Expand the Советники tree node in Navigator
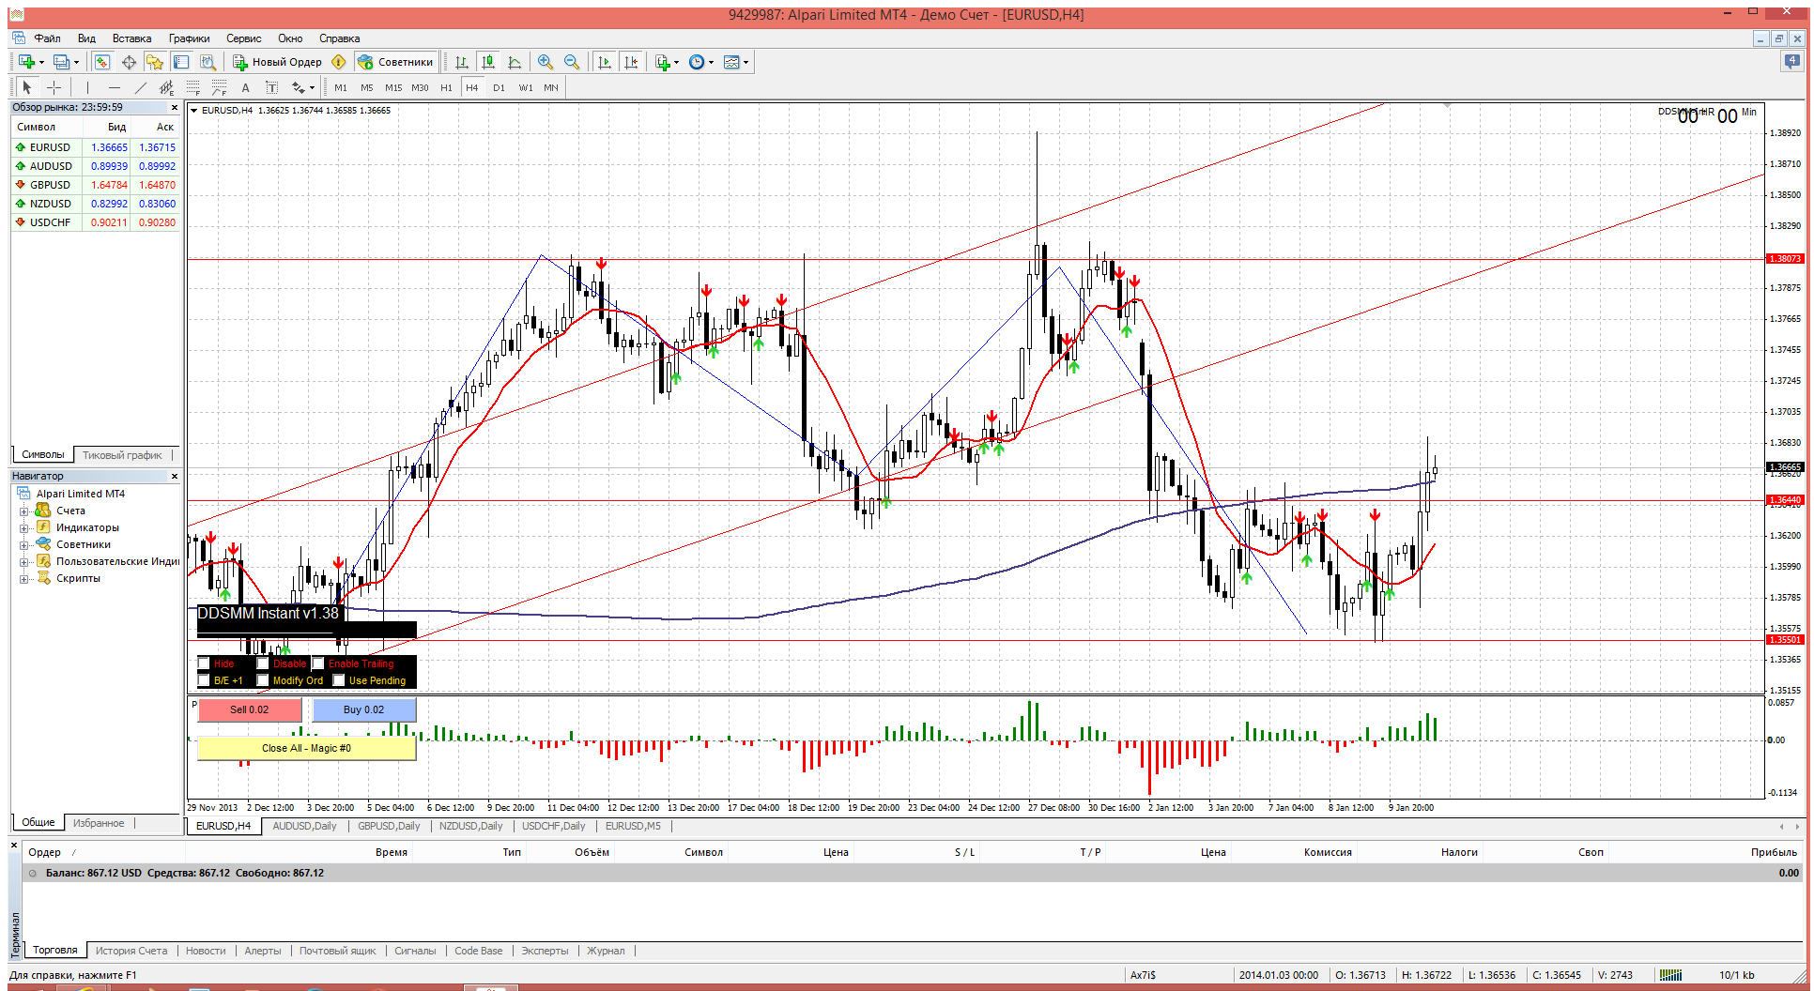Screen dimensions: 1814x991 click(23, 545)
